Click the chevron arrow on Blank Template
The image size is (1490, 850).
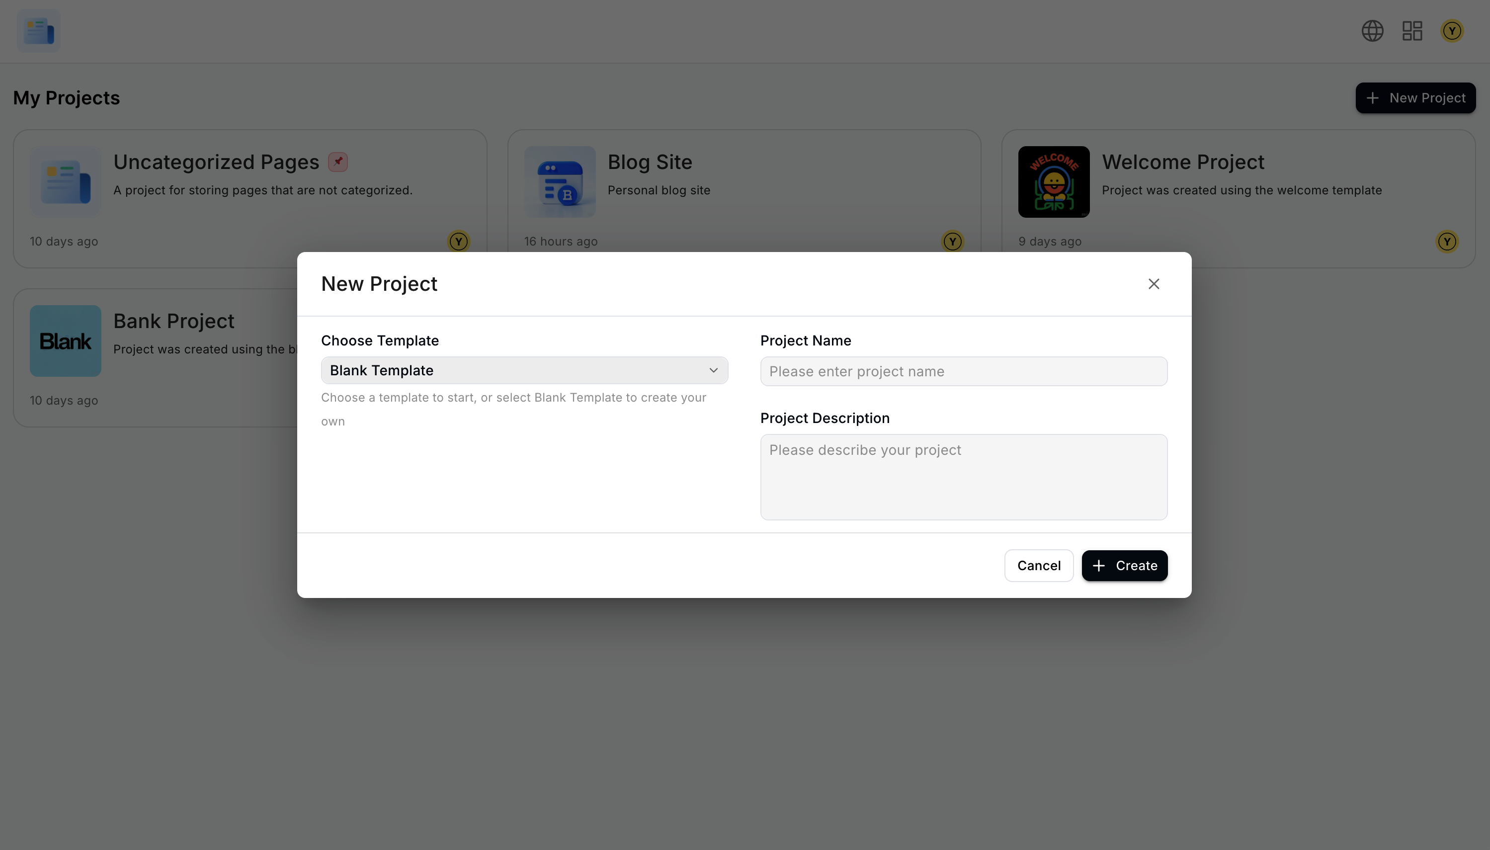713,370
